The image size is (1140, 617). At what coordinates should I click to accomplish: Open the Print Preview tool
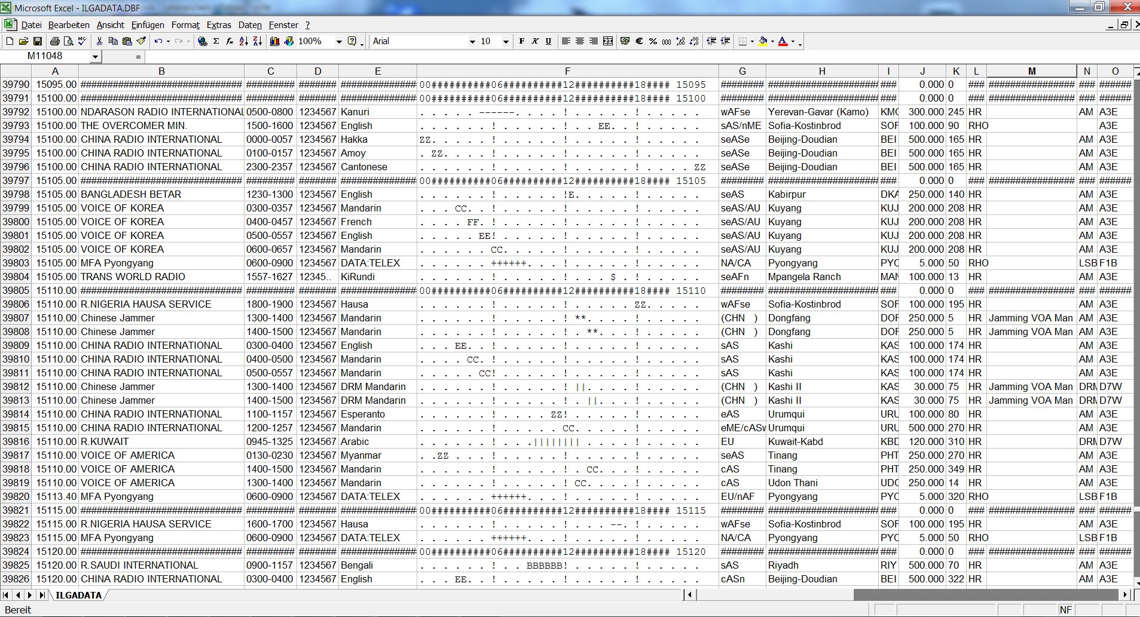tap(68, 41)
